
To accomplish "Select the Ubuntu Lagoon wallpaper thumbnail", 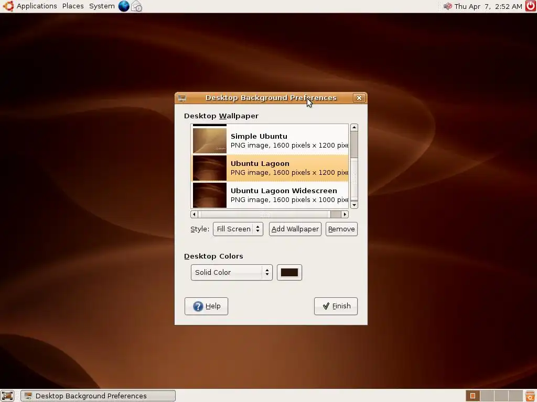I will [210, 168].
